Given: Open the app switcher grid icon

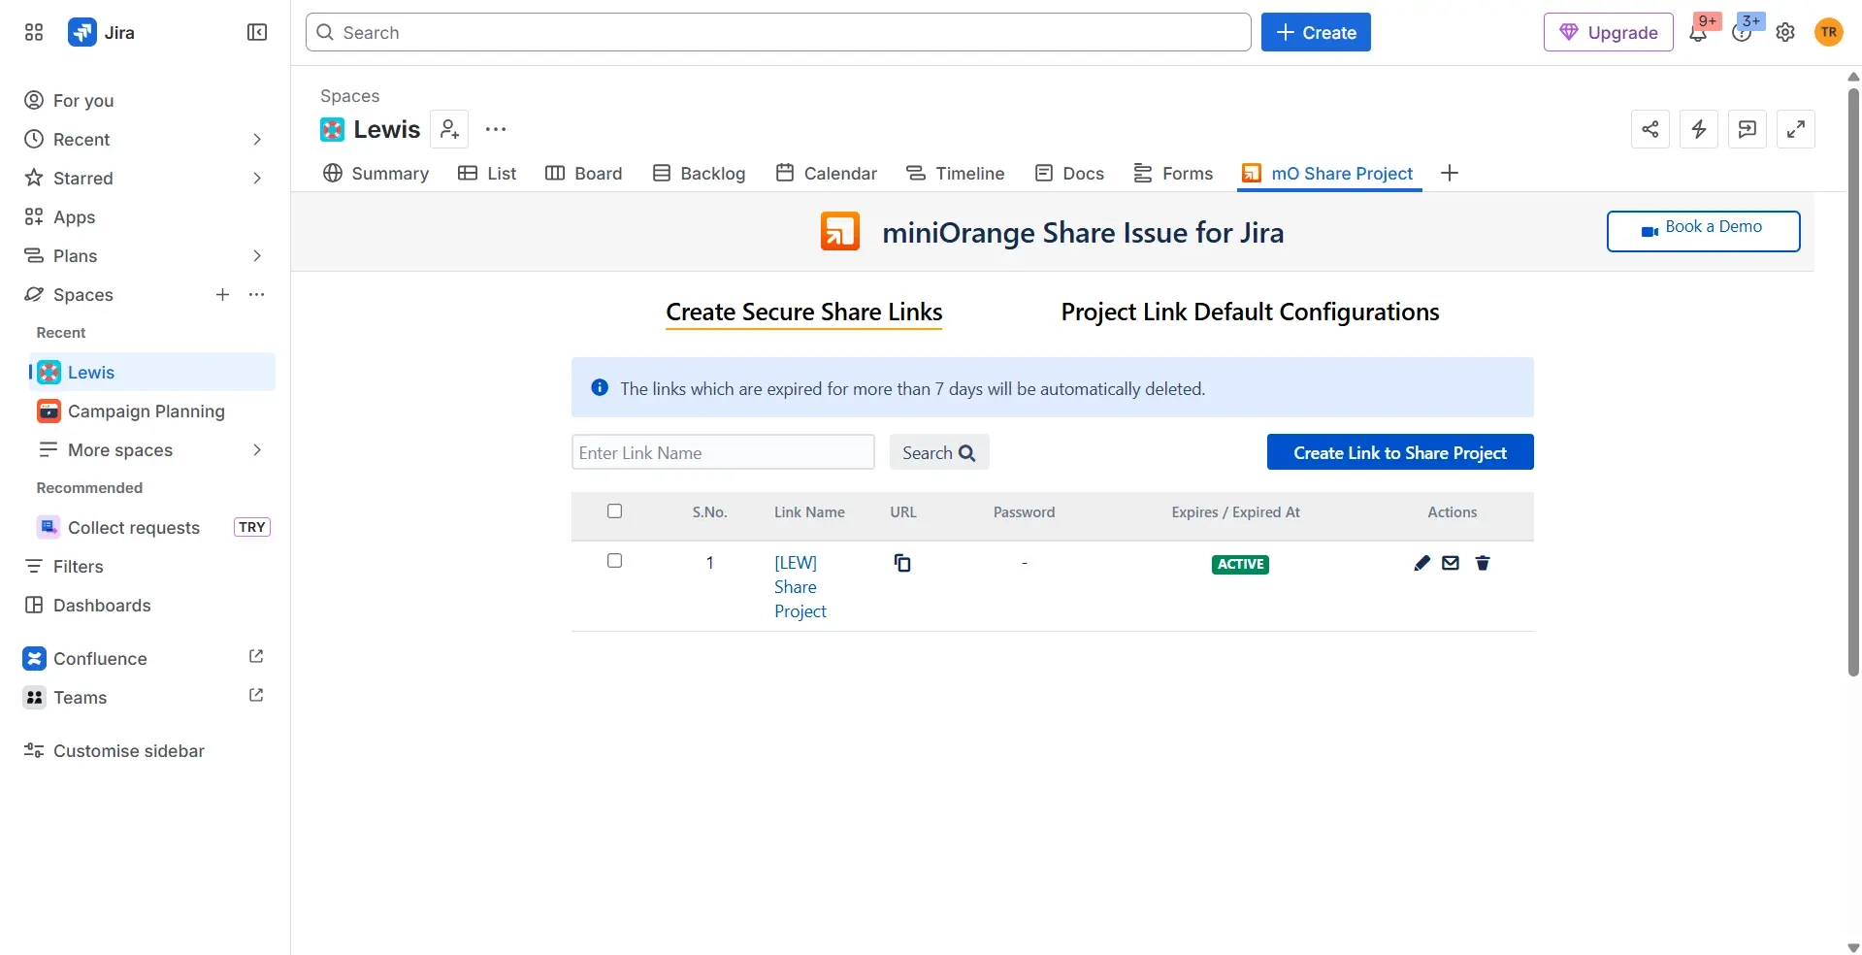Looking at the screenshot, I should (34, 32).
